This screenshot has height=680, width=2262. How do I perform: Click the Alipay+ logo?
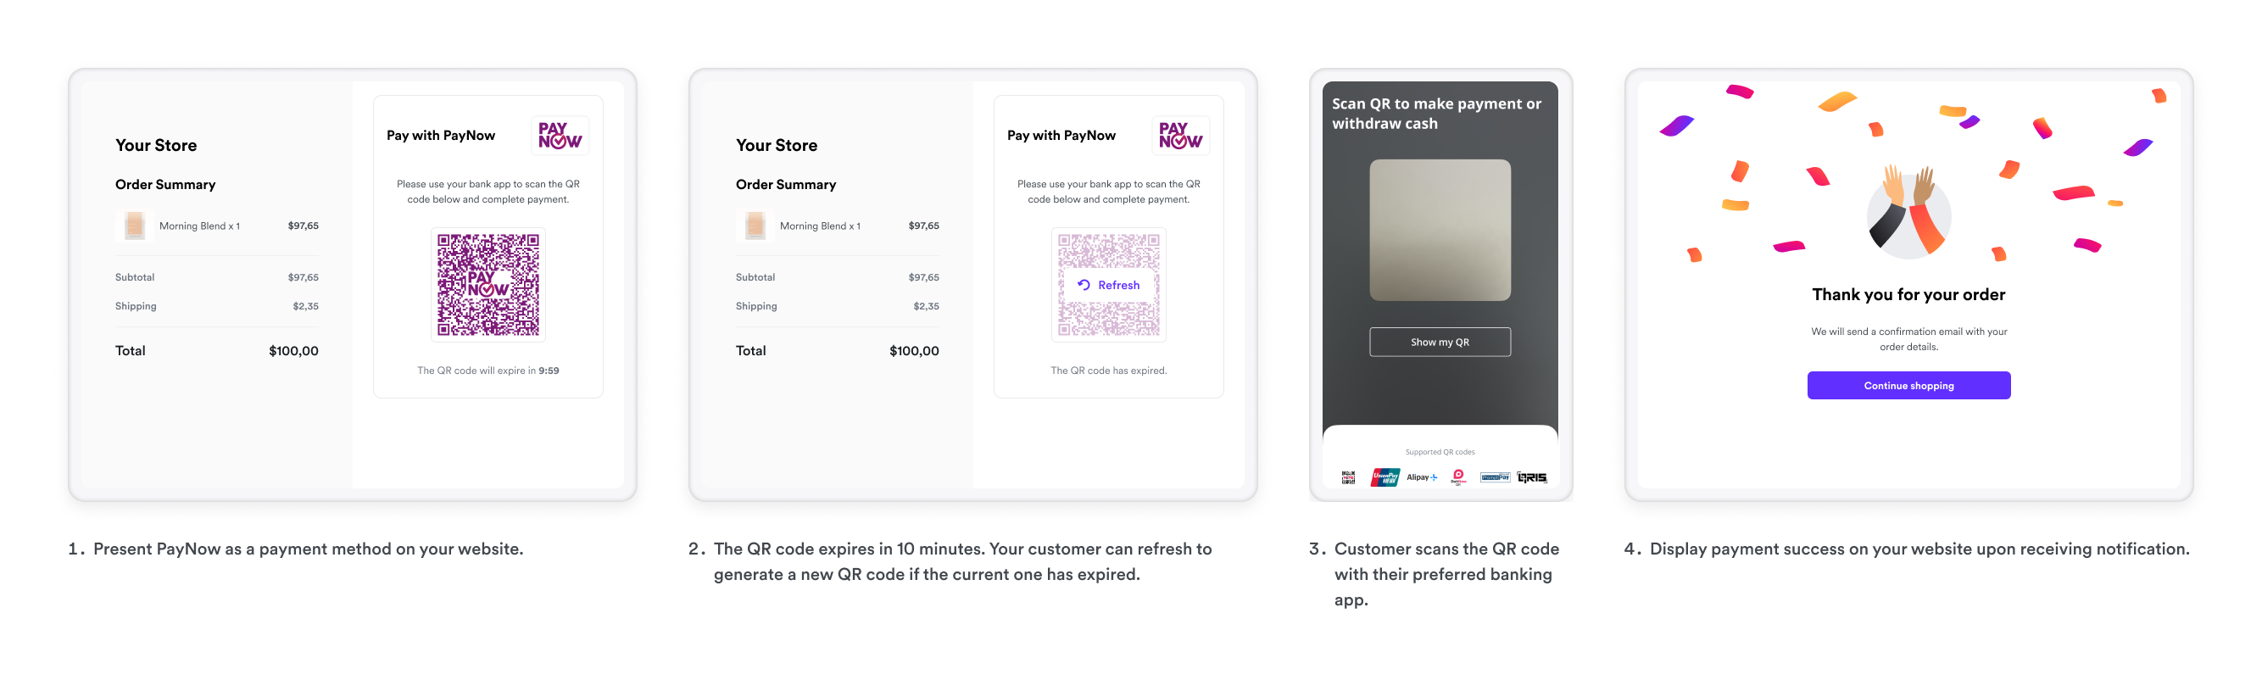(x=1422, y=477)
